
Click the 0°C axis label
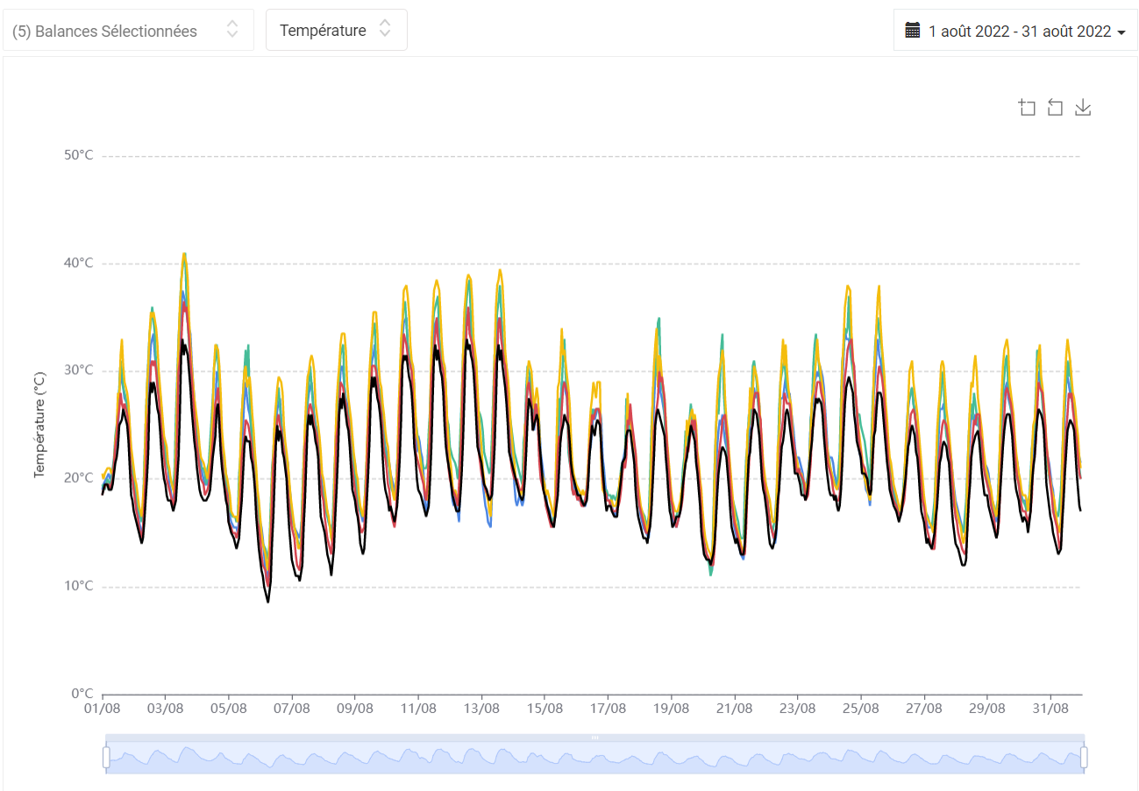click(x=82, y=693)
